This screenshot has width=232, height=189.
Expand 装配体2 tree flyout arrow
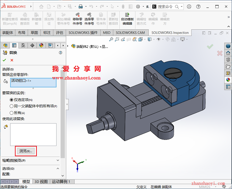pos(68,46)
